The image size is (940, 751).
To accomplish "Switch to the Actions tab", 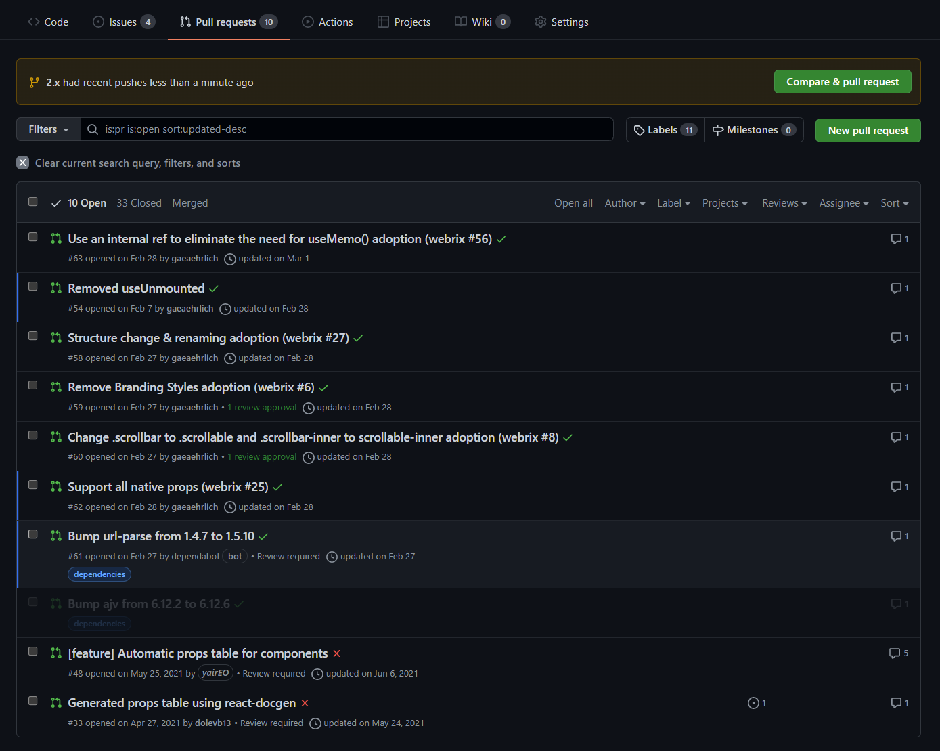I will coord(328,22).
